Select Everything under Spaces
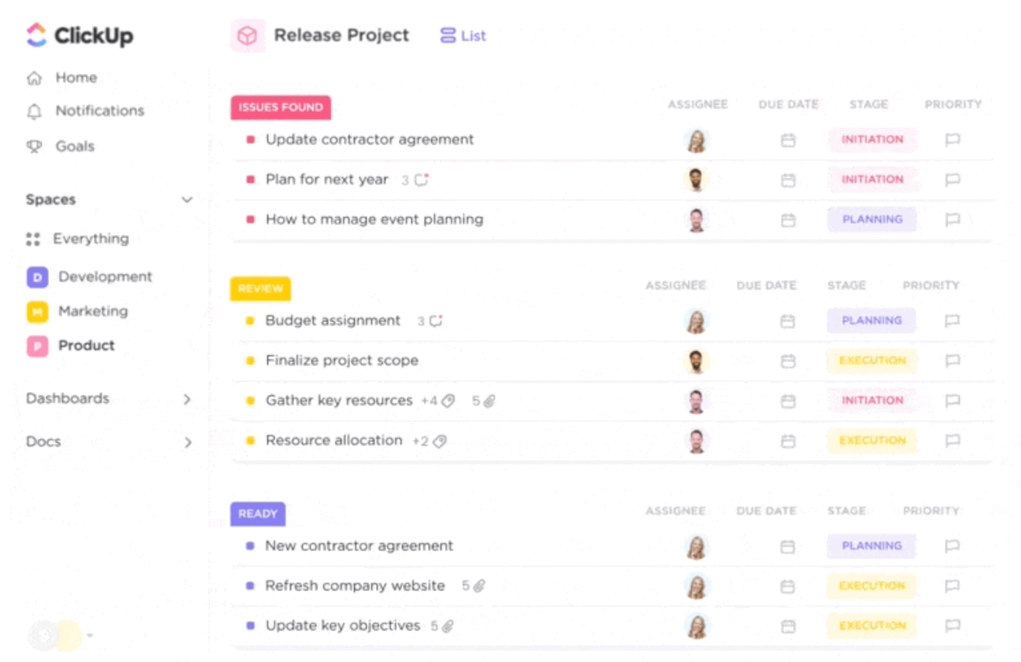Image resolution: width=1021 pixels, height=662 pixels. 91,239
